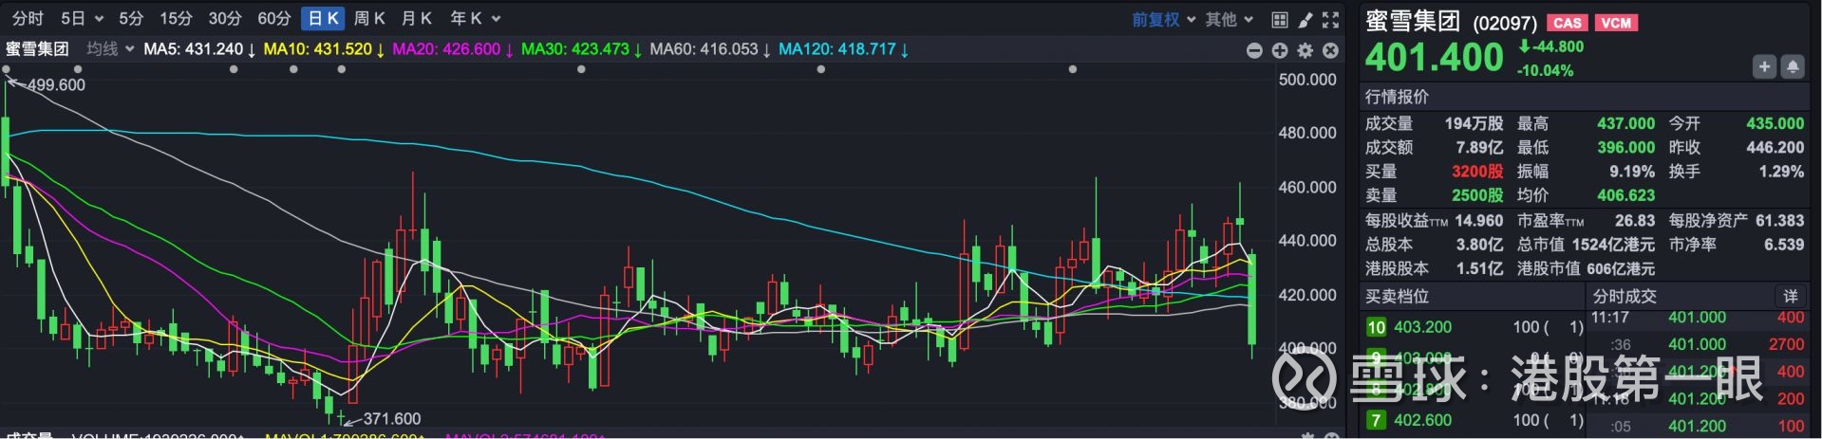Switch to the 月K monthly tab
The height and width of the screenshot is (439, 1822).
417,19
